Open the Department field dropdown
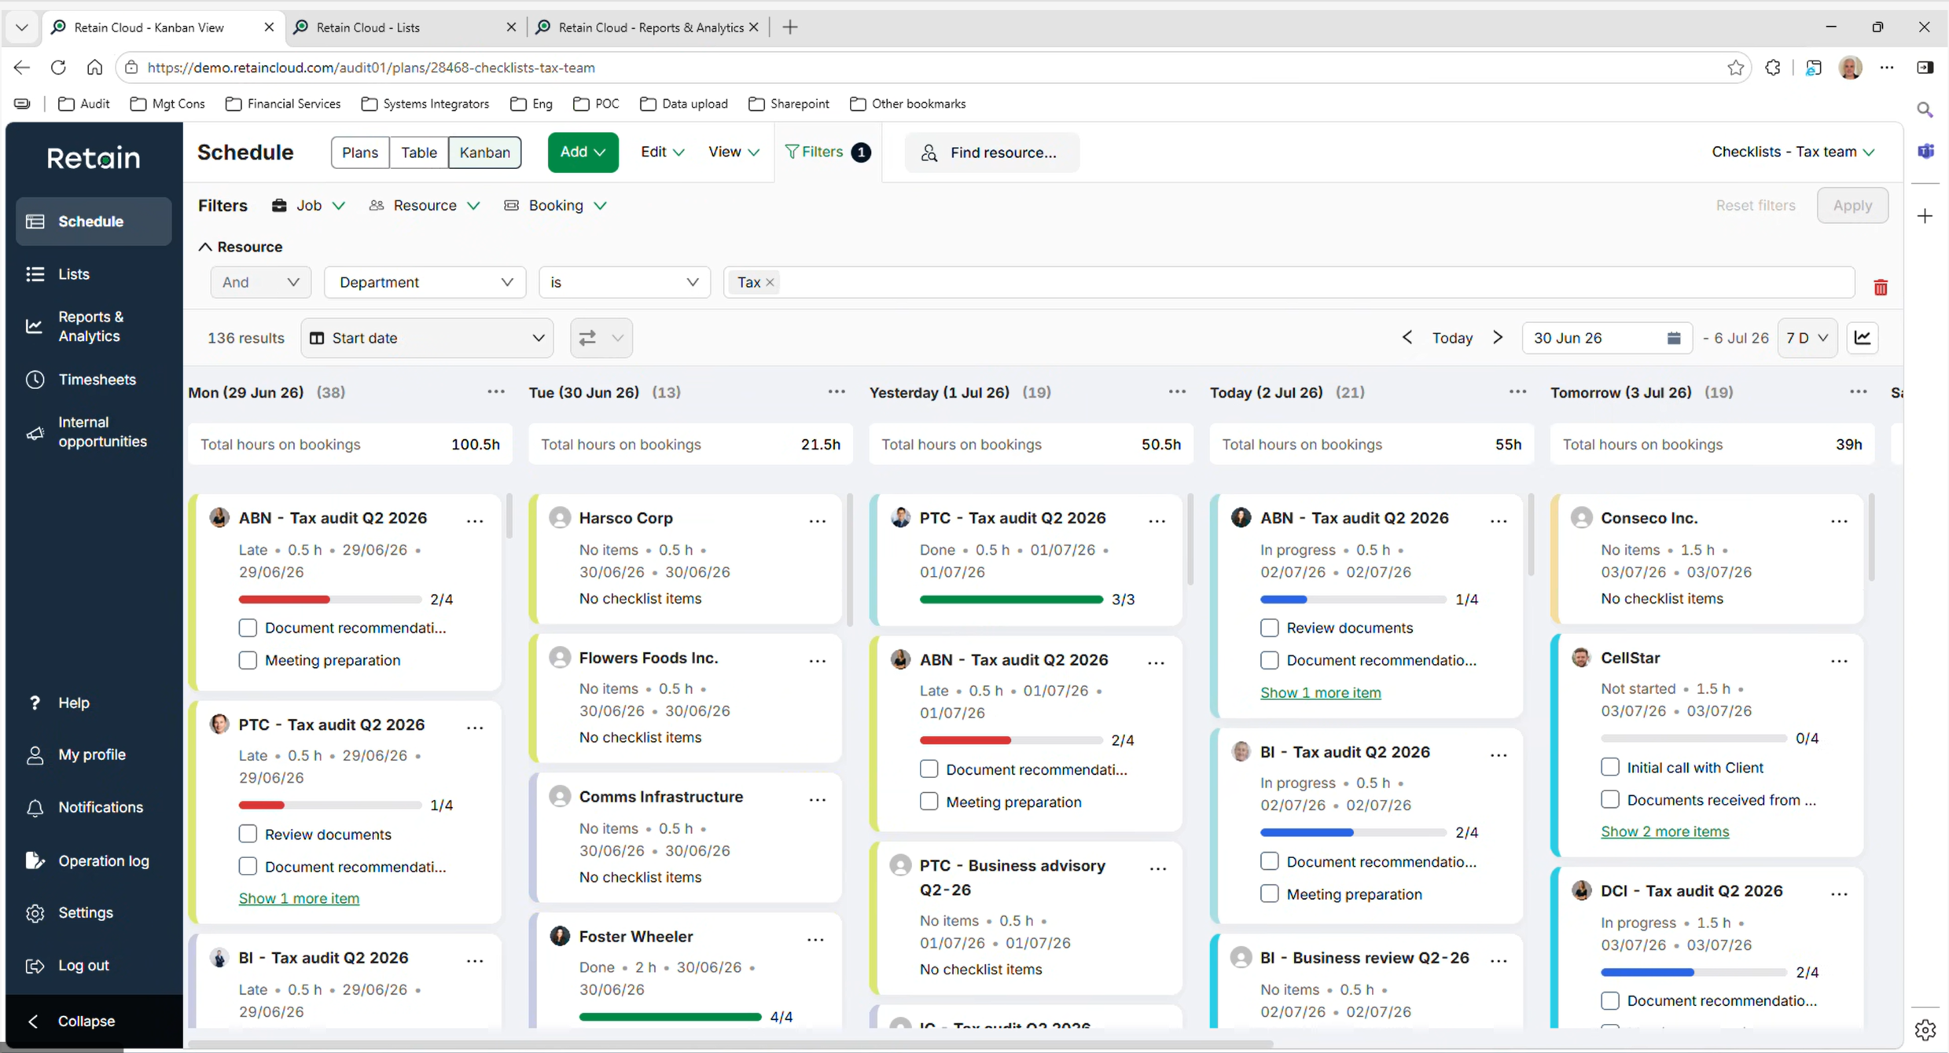Screen dimensions: 1949x1053 (x=425, y=282)
